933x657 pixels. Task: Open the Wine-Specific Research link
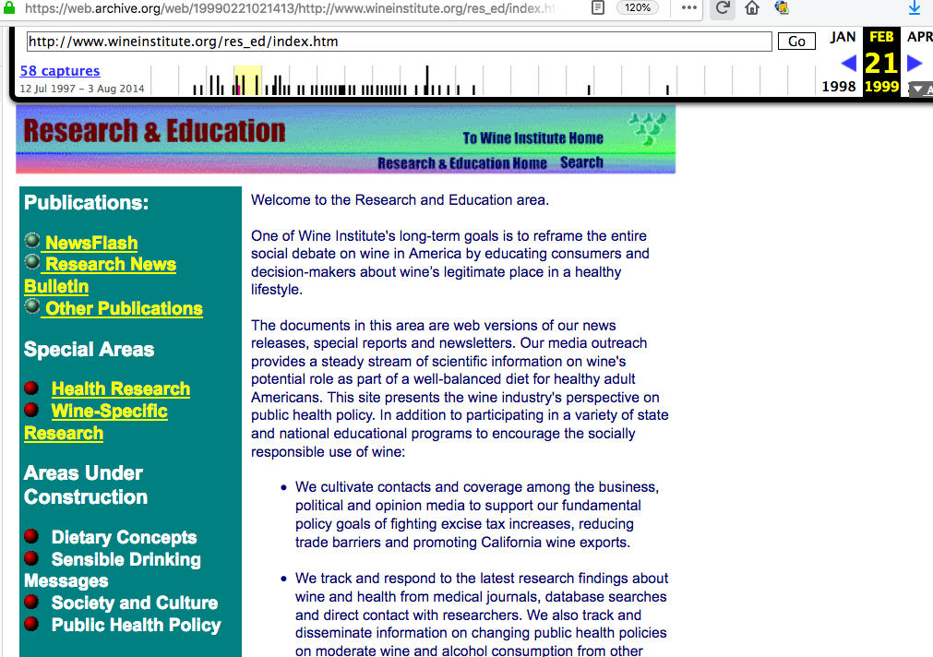[x=96, y=422]
